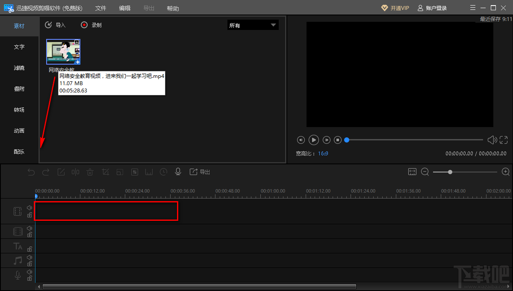Switch to the 转场 tab
The image size is (513, 291).
click(19, 110)
